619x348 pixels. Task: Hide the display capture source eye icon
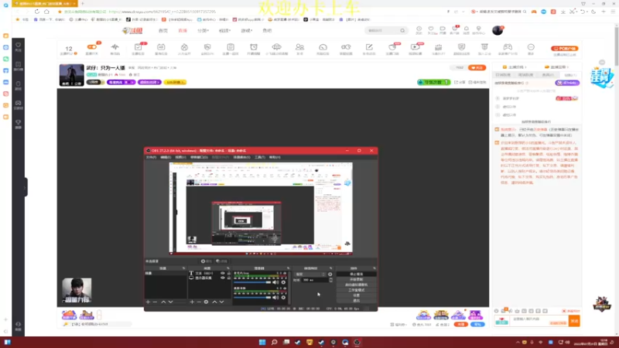223,278
